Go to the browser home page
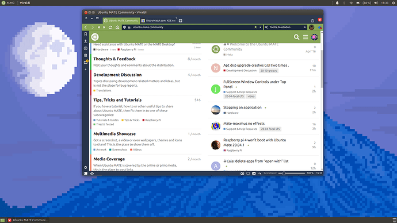Viewport: 397px width, 223px height. pyautogui.click(x=117, y=28)
